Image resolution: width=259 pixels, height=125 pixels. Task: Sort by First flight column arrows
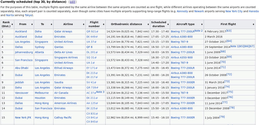253,24
